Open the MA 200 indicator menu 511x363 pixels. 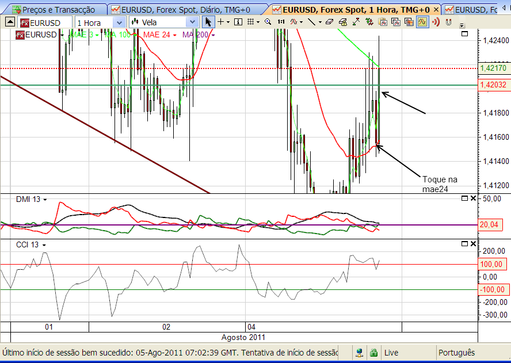pyautogui.click(x=213, y=35)
